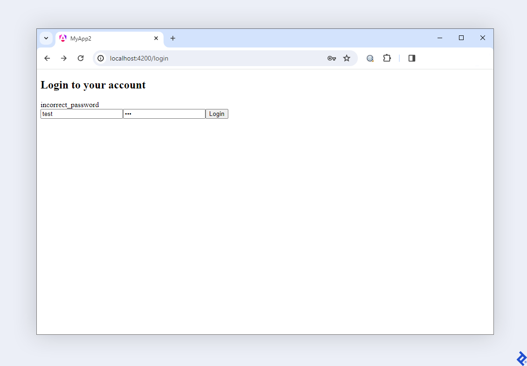Open the Extensions puzzle-piece menu
The height and width of the screenshot is (366, 527).
tap(387, 58)
